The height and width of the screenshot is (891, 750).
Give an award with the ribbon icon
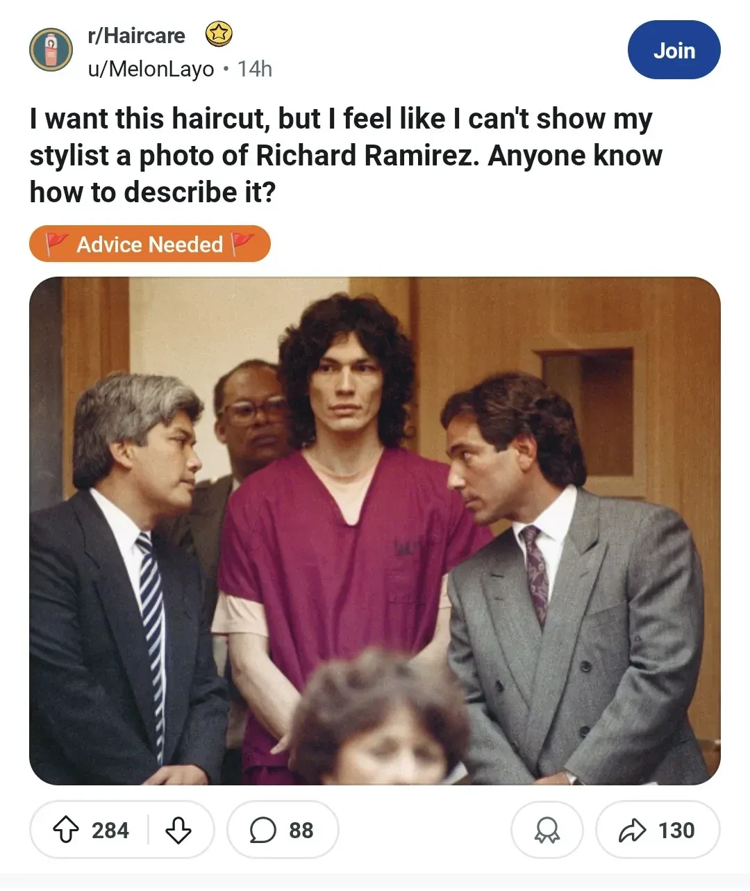pos(547,830)
